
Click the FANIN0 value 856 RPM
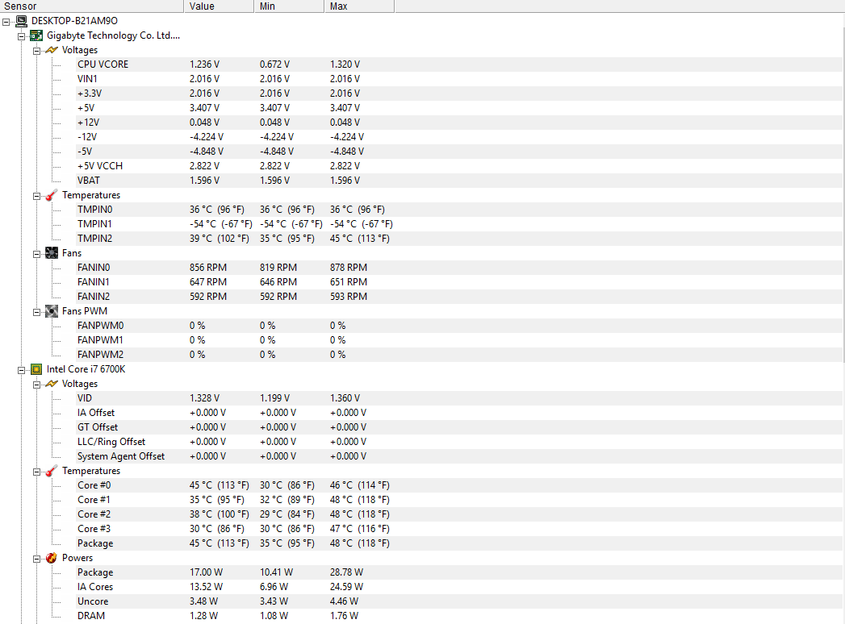click(x=208, y=268)
